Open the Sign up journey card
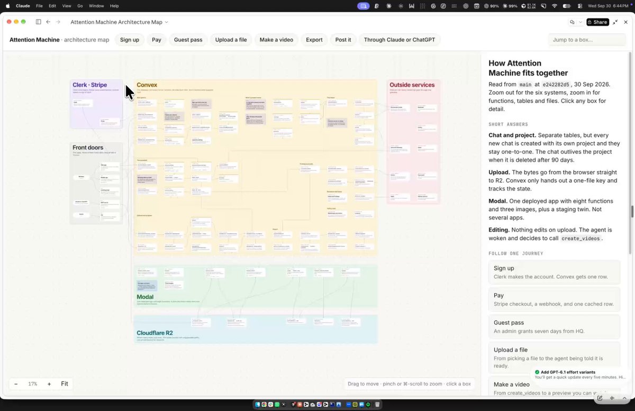This screenshot has width=635, height=411. point(554,272)
